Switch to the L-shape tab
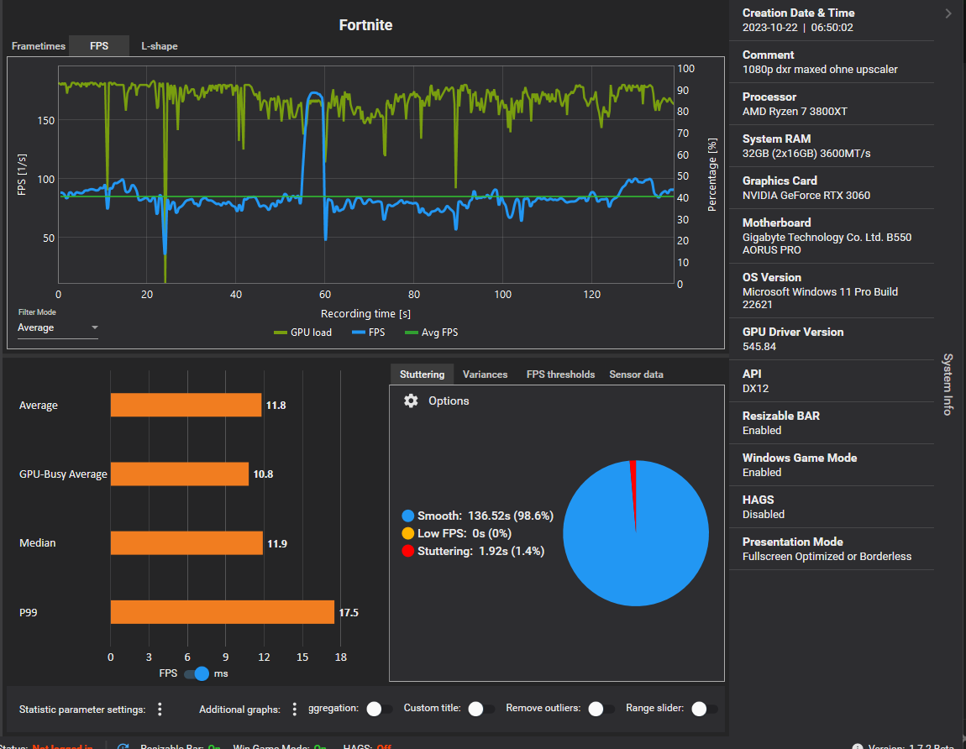The width and height of the screenshot is (966, 749). pos(160,46)
